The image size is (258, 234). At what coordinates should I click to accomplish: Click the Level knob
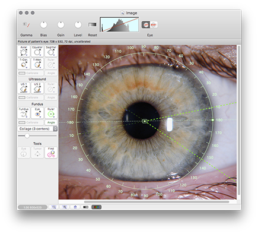pos(78,25)
